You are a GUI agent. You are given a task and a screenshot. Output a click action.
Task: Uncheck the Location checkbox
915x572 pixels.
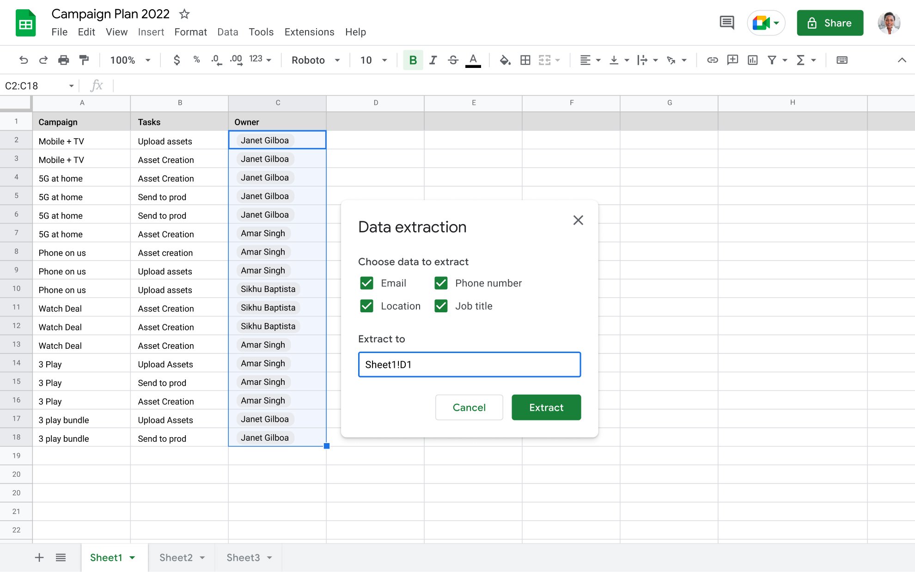click(366, 306)
